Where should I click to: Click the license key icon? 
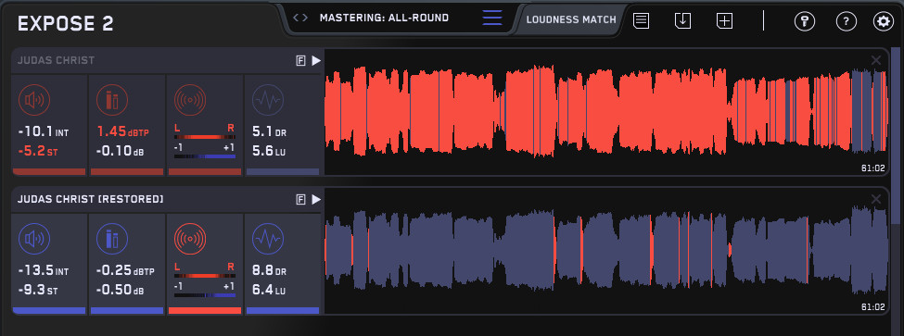(804, 22)
